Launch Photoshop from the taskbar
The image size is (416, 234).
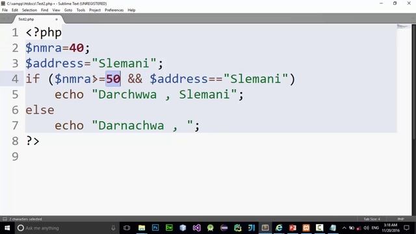point(155,228)
